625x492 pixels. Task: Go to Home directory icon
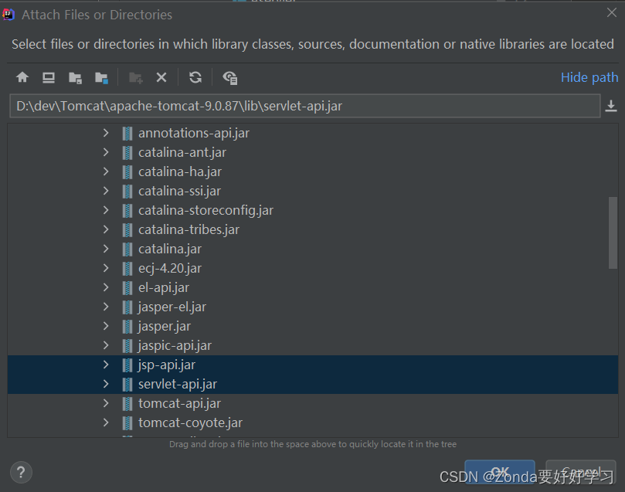(x=22, y=77)
